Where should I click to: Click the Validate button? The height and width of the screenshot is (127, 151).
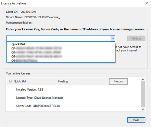coord(136,39)
